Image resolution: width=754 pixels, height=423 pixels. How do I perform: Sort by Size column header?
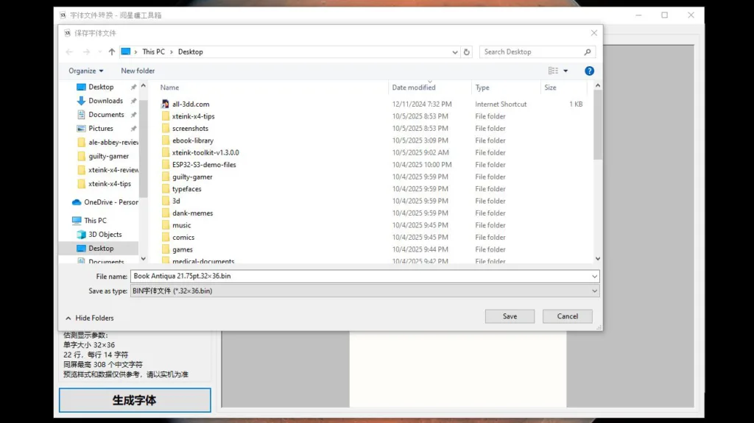[x=550, y=88]
